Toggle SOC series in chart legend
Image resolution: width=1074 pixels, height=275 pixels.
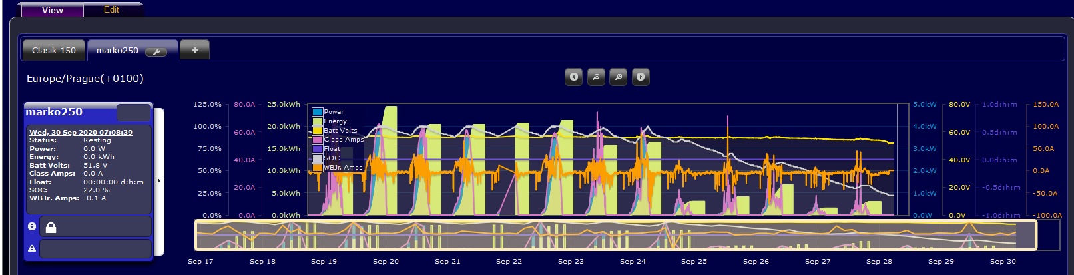(x=318, y=158)
